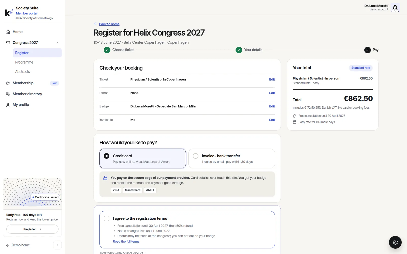Click the padlock icon in payment notice
This screenshot has height=254, width=407.
105,178
